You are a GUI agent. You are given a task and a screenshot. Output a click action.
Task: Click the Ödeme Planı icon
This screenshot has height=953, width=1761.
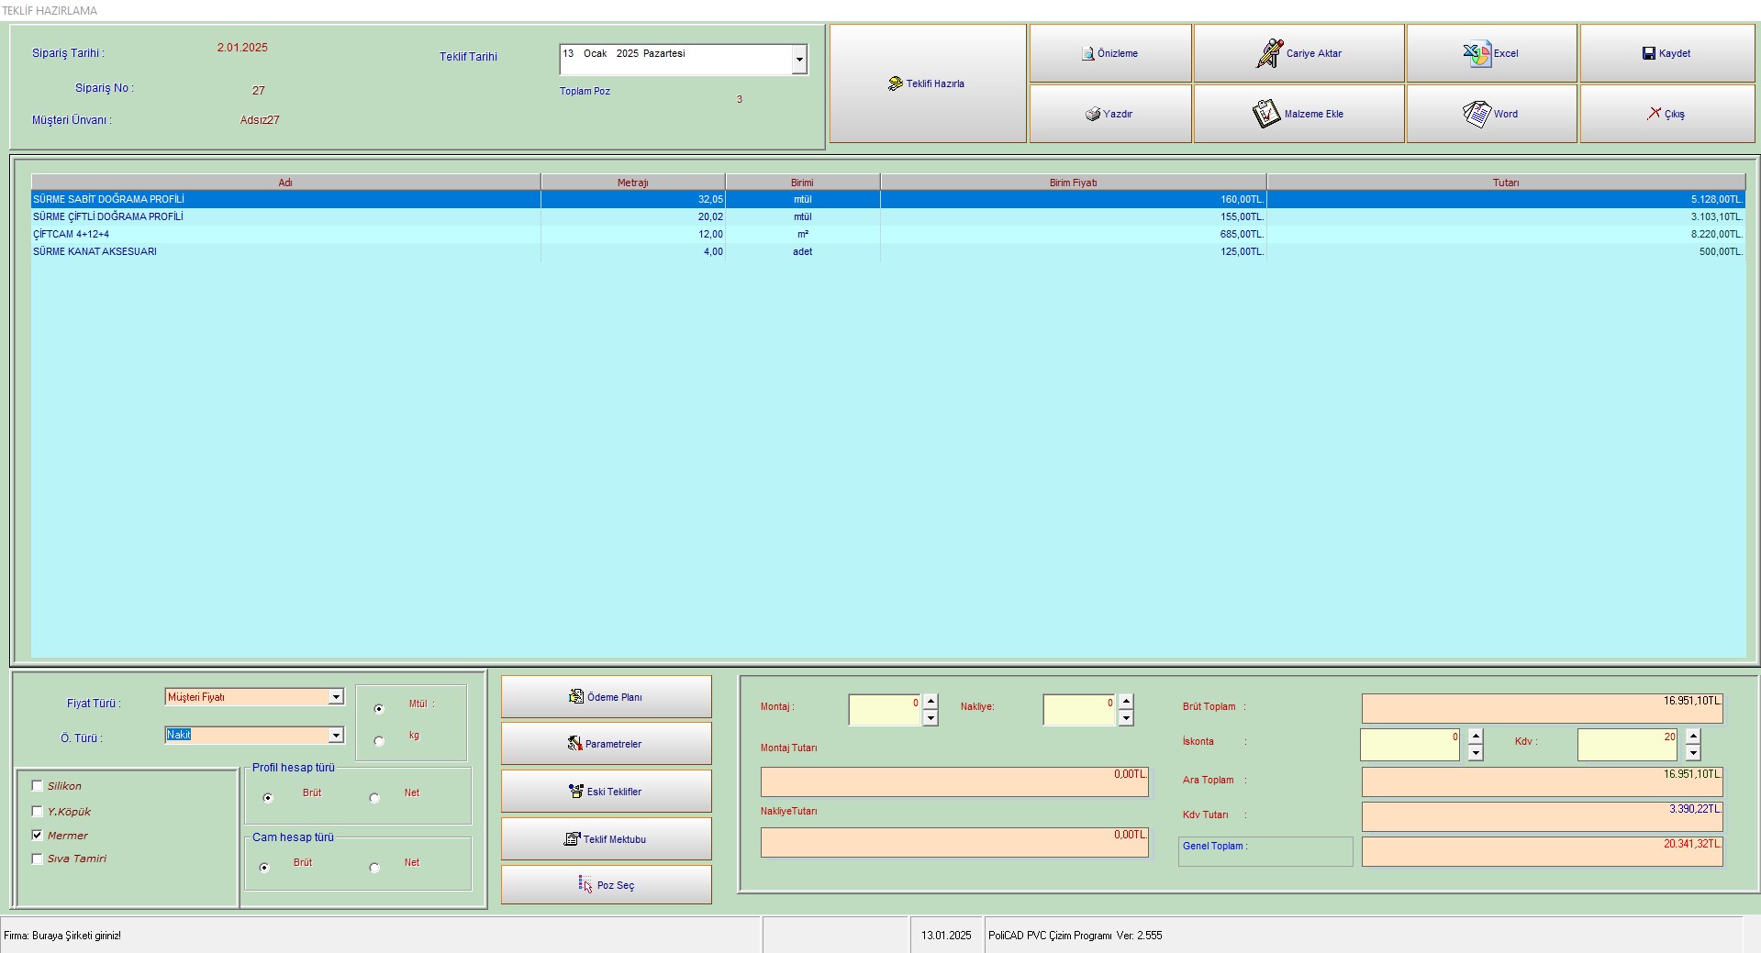click(x=576, y=697)
